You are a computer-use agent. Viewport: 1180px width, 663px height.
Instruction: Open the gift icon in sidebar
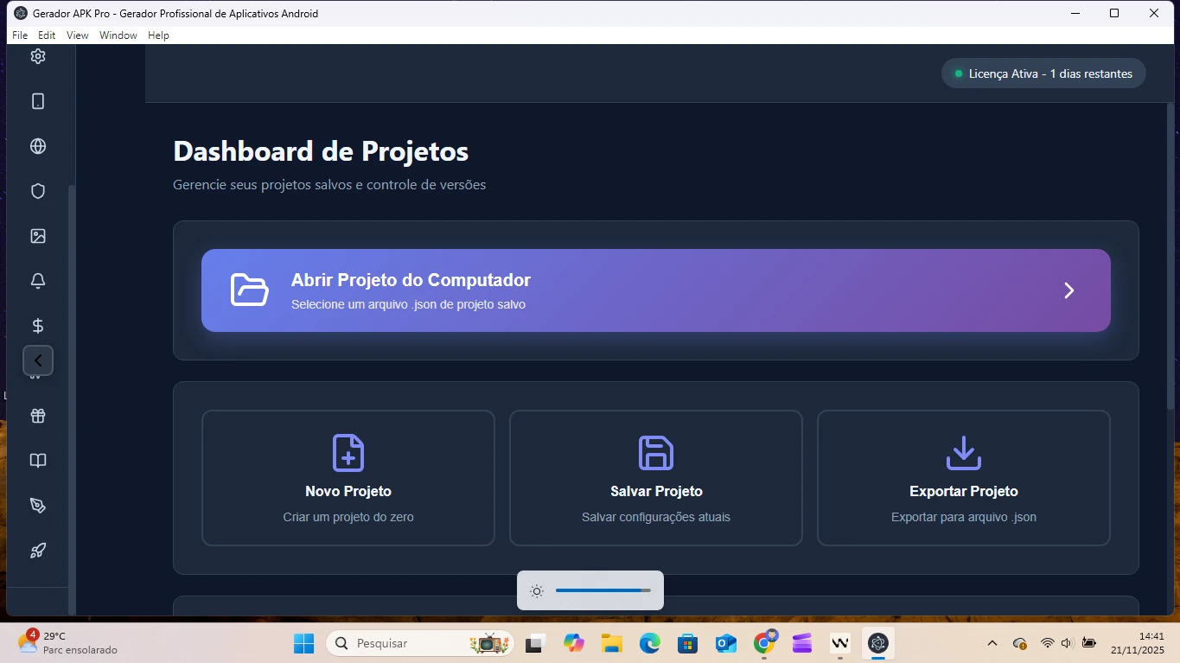38,416
